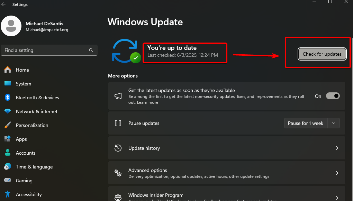Click the Accessibility figure icon in sidebar

(x=8, y=194)
